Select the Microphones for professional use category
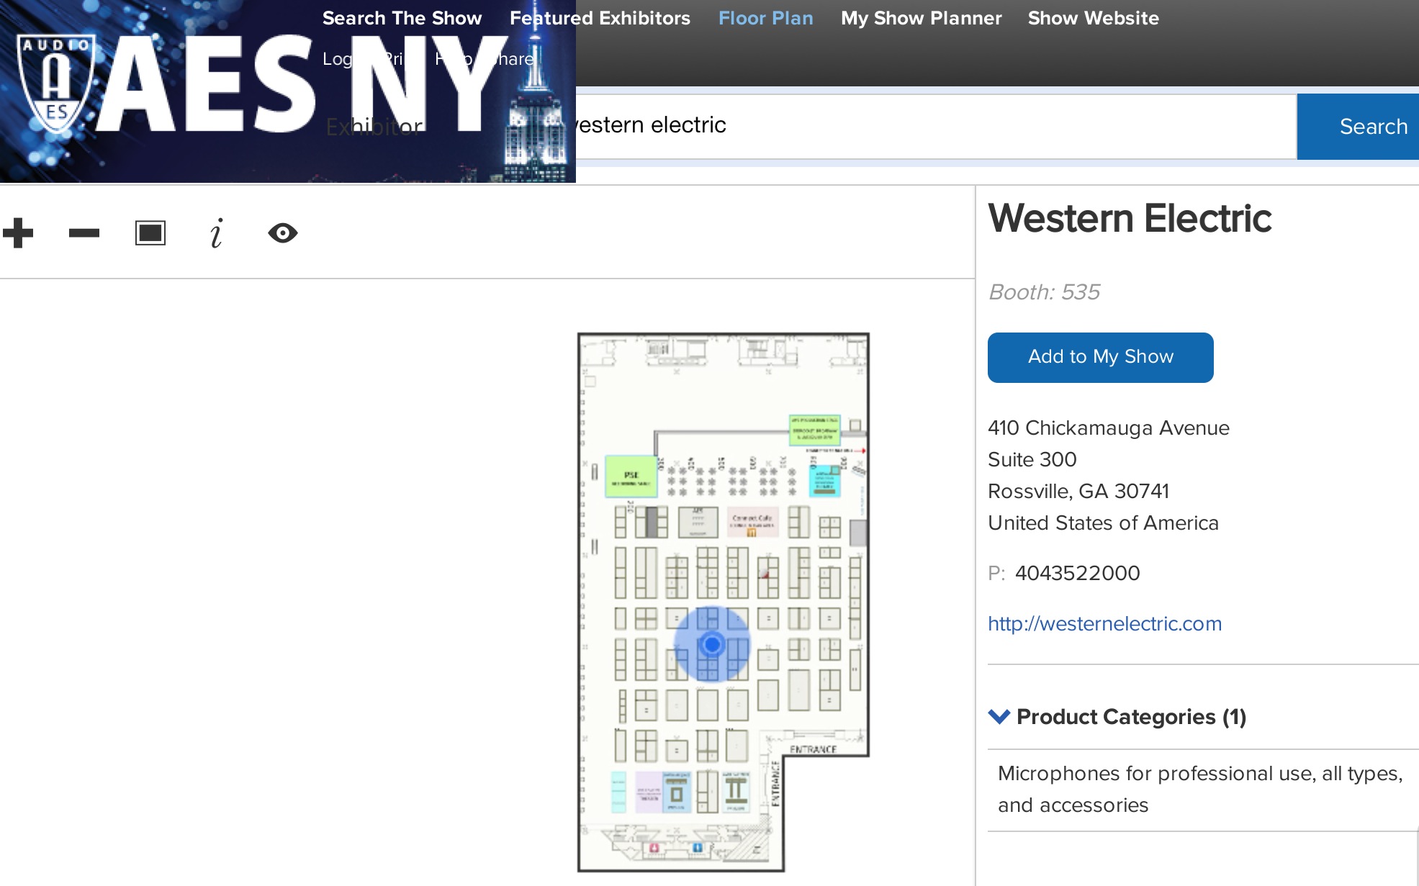The height and width of the screenshot is (886, 1419). tap(1201, 789)
